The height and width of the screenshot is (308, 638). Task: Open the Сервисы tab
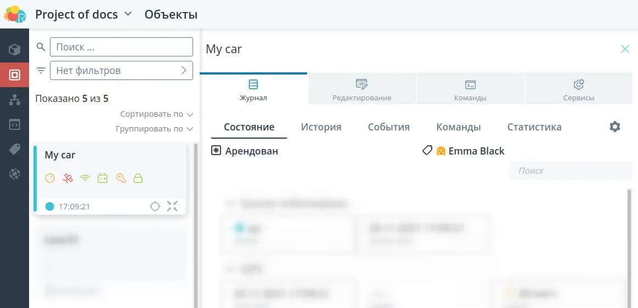tap(578, 90)
